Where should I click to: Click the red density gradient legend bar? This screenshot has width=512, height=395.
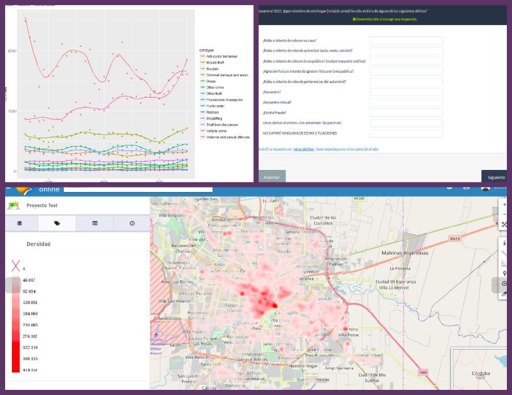15,325
